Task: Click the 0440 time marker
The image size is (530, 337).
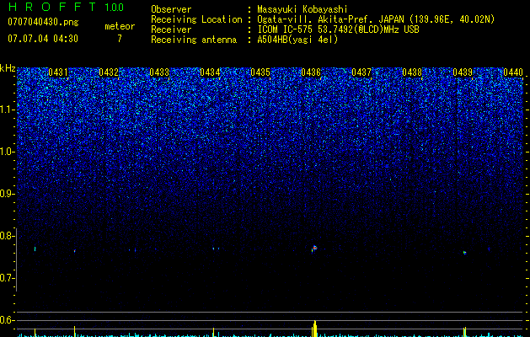Action: pyautogui.click(x=513, y=72)
